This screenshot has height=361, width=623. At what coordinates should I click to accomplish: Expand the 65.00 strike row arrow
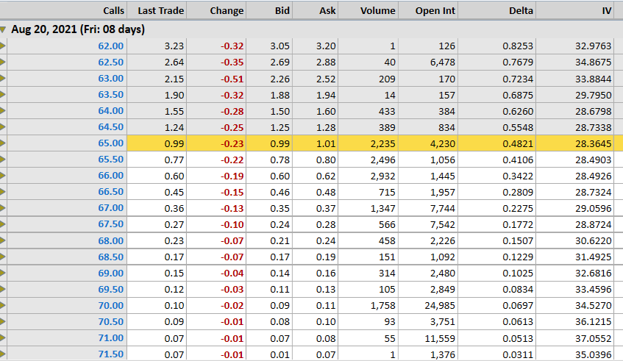(3, 143)
